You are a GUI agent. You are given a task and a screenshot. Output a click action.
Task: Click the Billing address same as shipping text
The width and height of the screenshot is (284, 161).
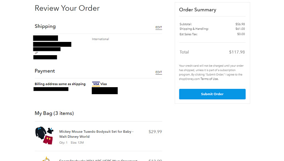click(x=60, y=84)
